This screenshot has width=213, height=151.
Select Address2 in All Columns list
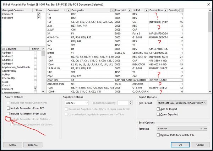pos(7,56)
